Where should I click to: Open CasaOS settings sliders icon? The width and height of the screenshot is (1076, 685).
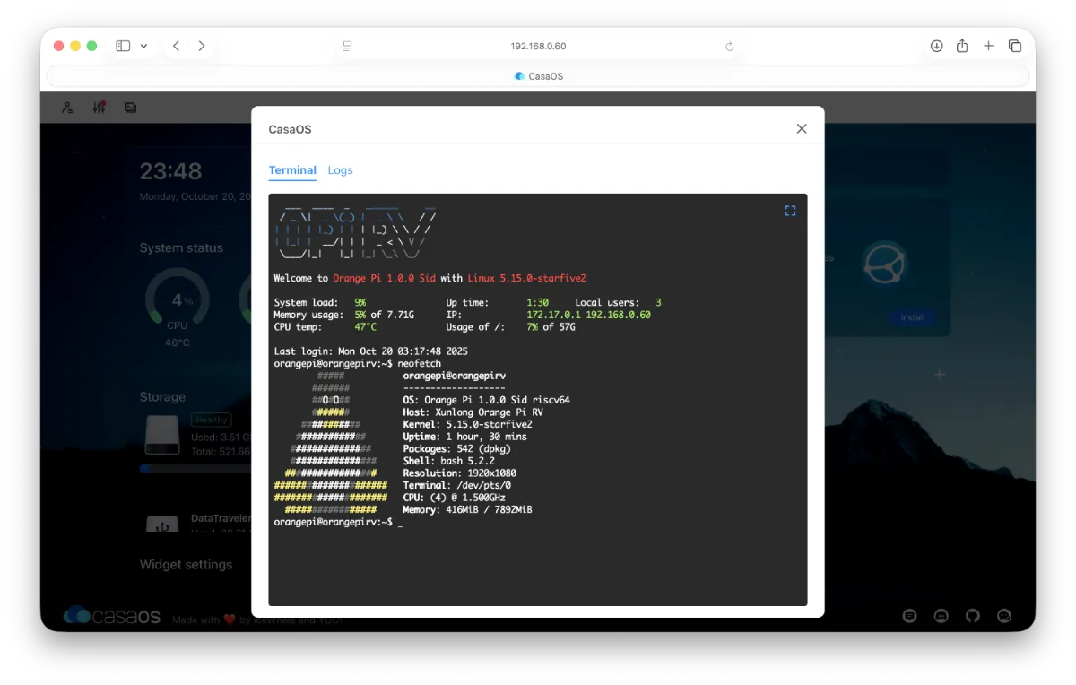(99, 108)
